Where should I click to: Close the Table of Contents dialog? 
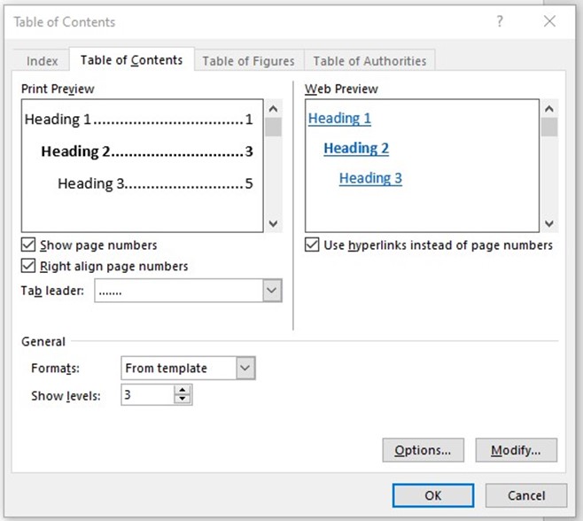pyautogui.click(x=549, y=21)
